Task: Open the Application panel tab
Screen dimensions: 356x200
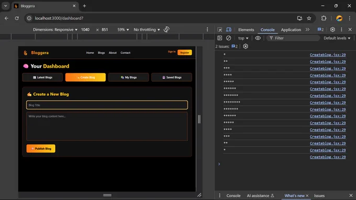Action: pyautogui.click(x=291, y=30)
